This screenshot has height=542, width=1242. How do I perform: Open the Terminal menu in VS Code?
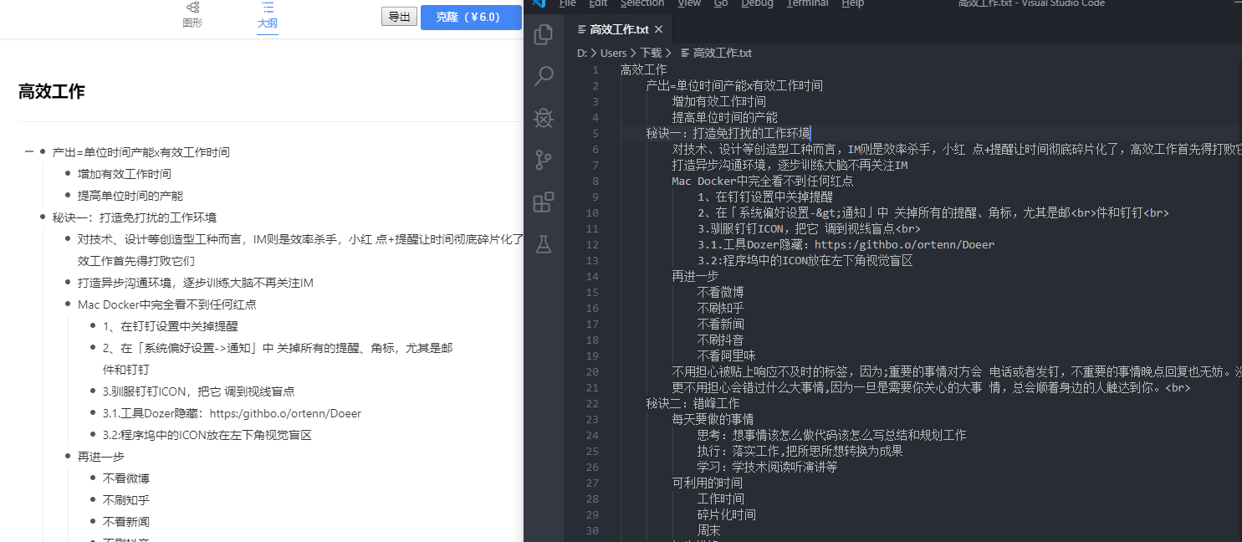pyautogui.click(x=807, y=3)
